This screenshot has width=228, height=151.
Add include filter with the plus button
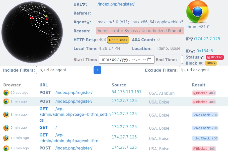click(x=97, y=70)
